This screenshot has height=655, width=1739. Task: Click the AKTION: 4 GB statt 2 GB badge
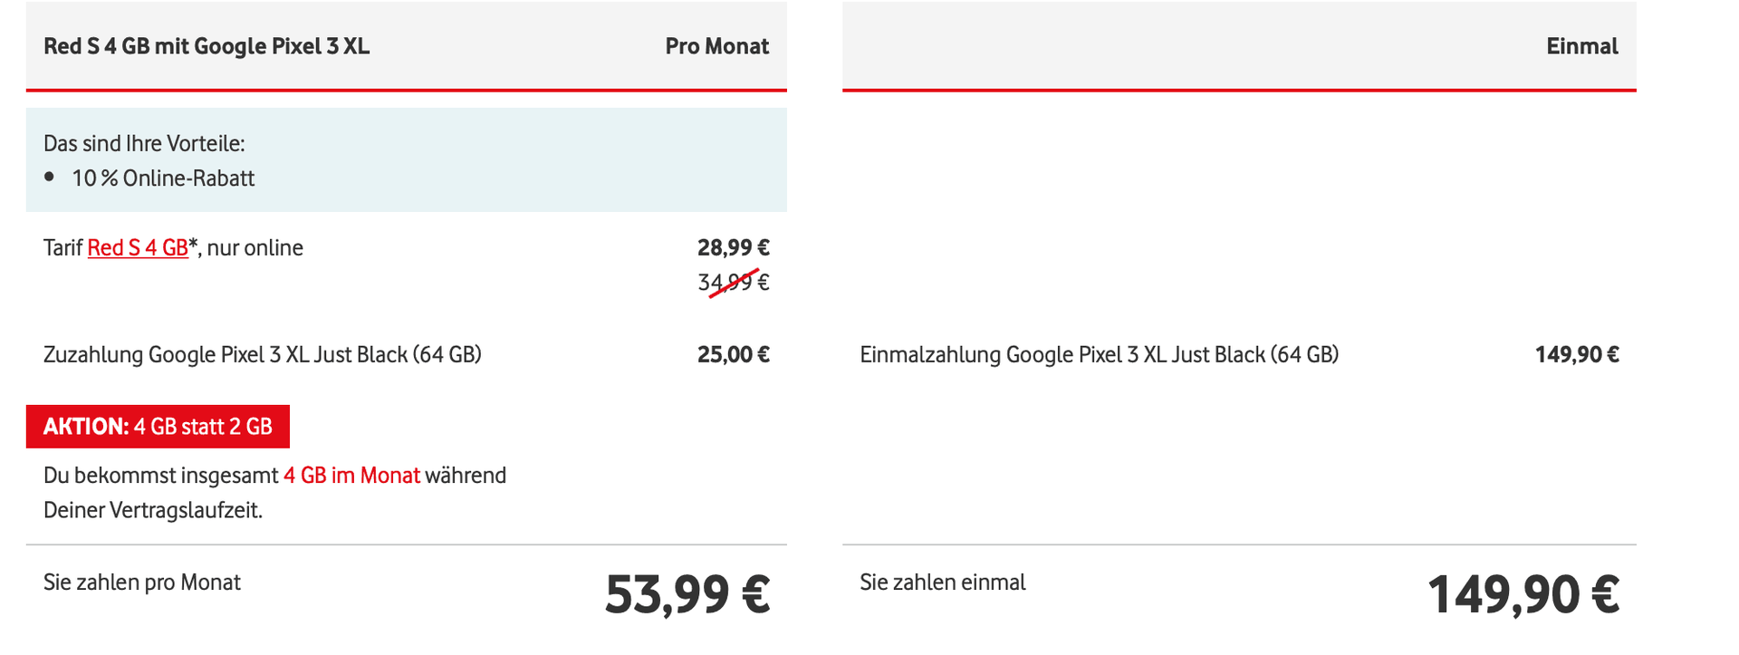pyautogui.click(x=158, y=426)
